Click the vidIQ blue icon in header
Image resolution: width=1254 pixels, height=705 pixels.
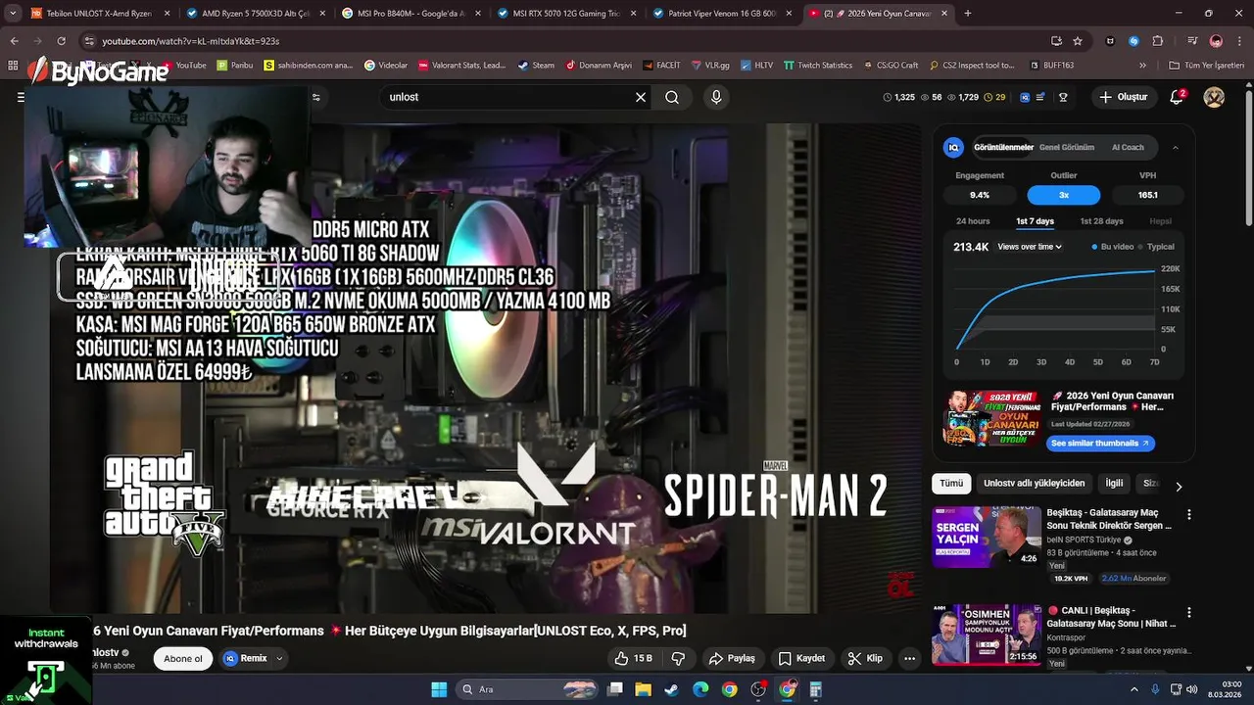click(x=1025, y=97)
